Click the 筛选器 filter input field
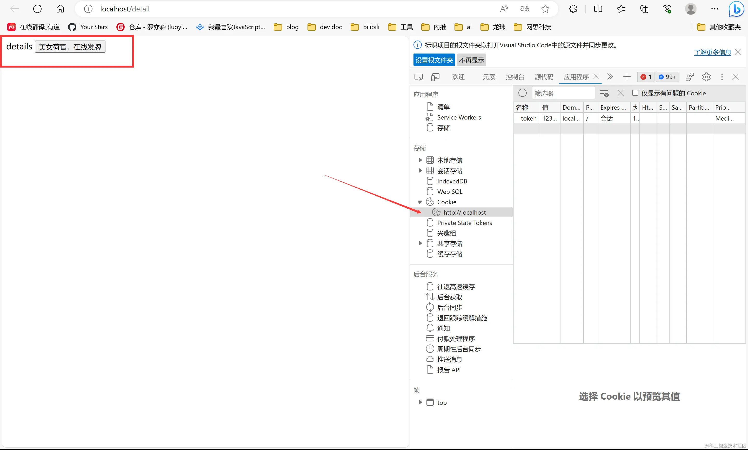Image resolution: width=748 pixels, height=450 pixels. tap(563, 93)
